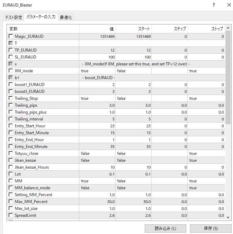Screen dimensions: 233x234
Task: Click the '- boost_EURAUD -' comment text
Action: point(99,78)
